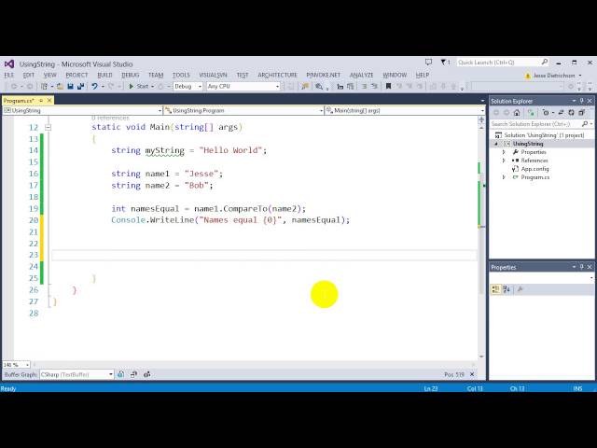The height and width of the screenshot is (448, 597).
Task: Select App.config in Solution Explorer
Action: pos(535,169)
